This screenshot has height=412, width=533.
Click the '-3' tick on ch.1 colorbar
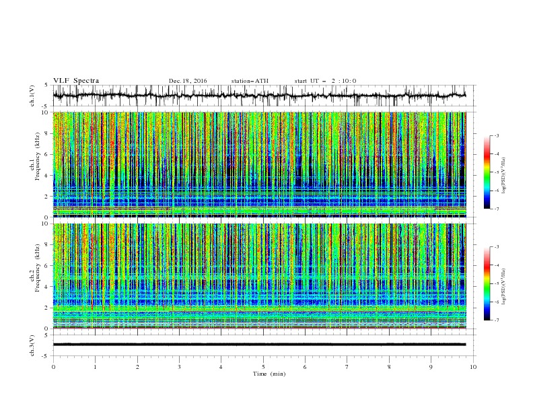point(496,135)
